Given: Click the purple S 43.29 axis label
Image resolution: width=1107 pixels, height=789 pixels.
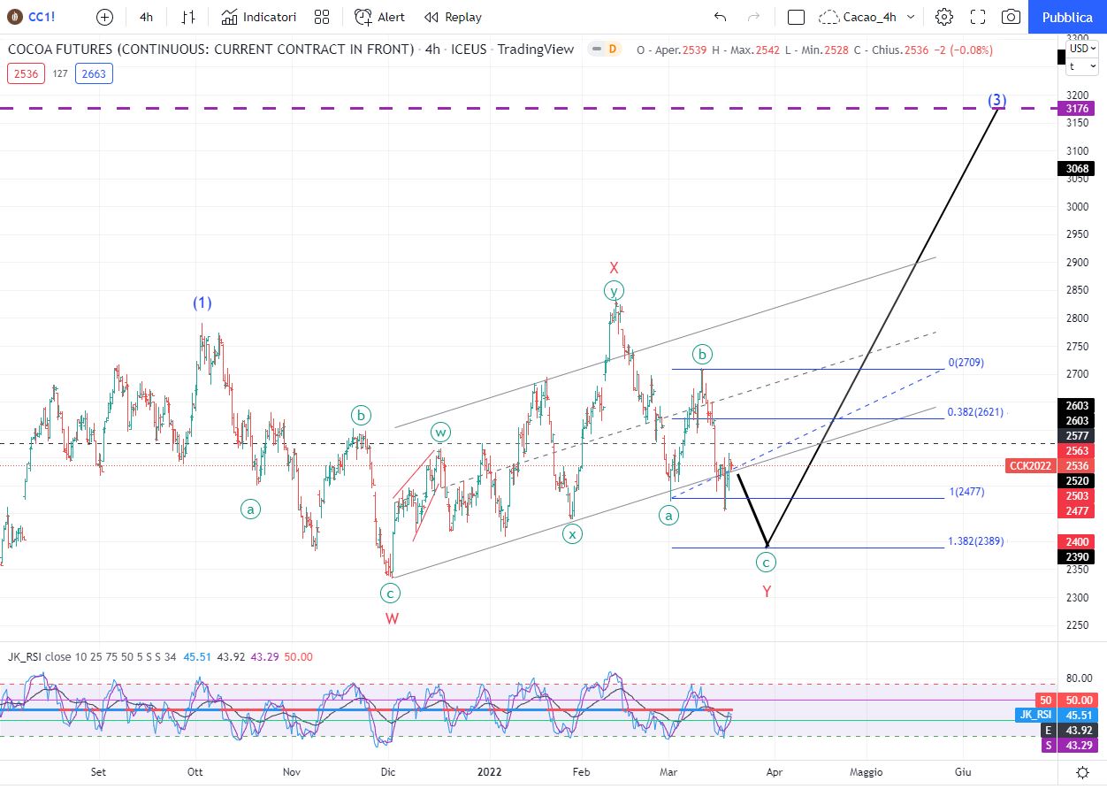Looking at the screenshot, I should pos(1069,746).
